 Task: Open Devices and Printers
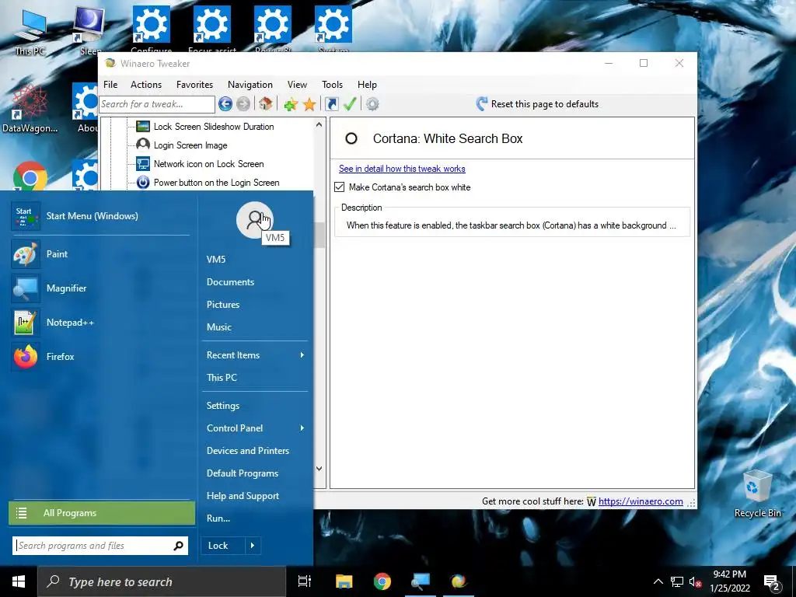tap(248, 451)
